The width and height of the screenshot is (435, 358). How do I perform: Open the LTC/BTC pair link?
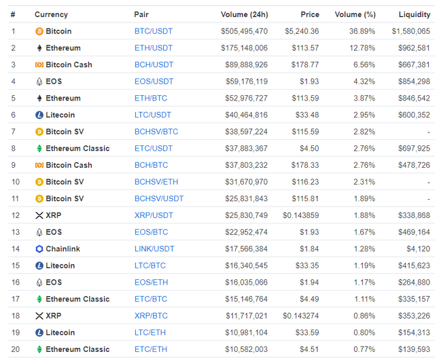coord(150,266)
